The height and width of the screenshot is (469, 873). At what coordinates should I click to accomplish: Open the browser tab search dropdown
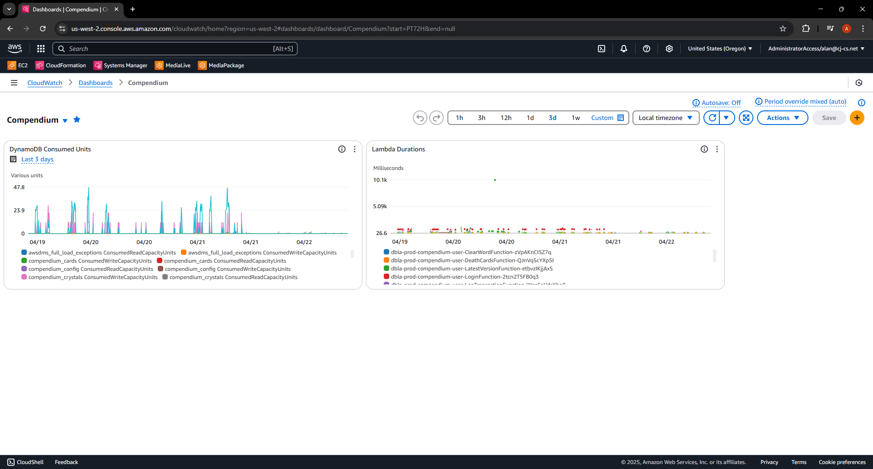9,9
